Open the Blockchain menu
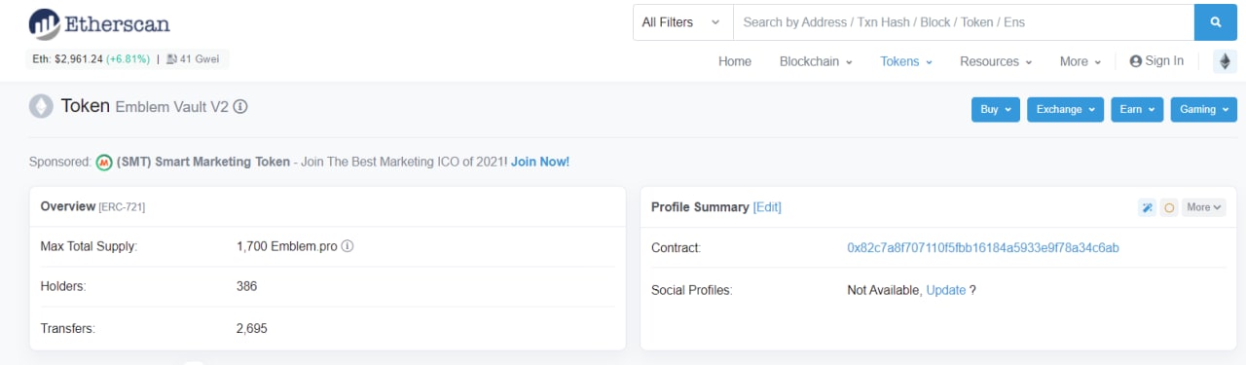The image size is (1246, 365). [816, 61]
